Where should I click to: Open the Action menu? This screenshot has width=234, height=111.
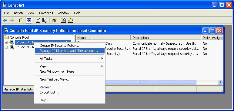tap(18, 13)
